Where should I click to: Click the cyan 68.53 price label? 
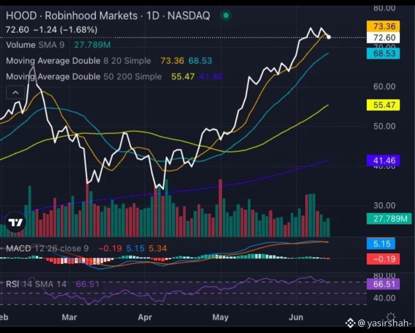click(383, 54)
